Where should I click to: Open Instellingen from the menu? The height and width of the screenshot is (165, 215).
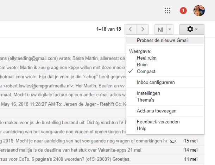tap(165, 93)
